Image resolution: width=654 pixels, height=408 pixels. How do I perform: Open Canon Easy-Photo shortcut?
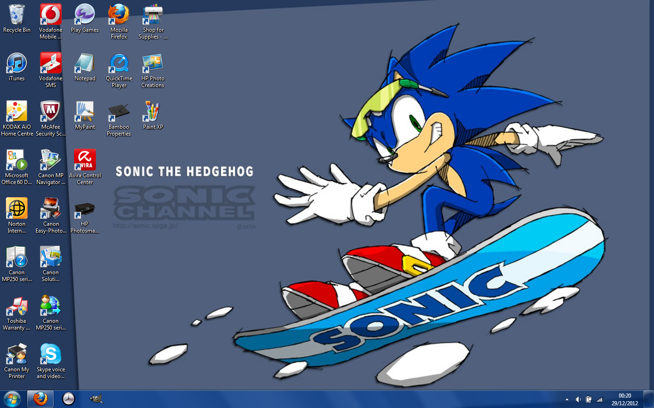pyautogui.click(x=50, y=216)
